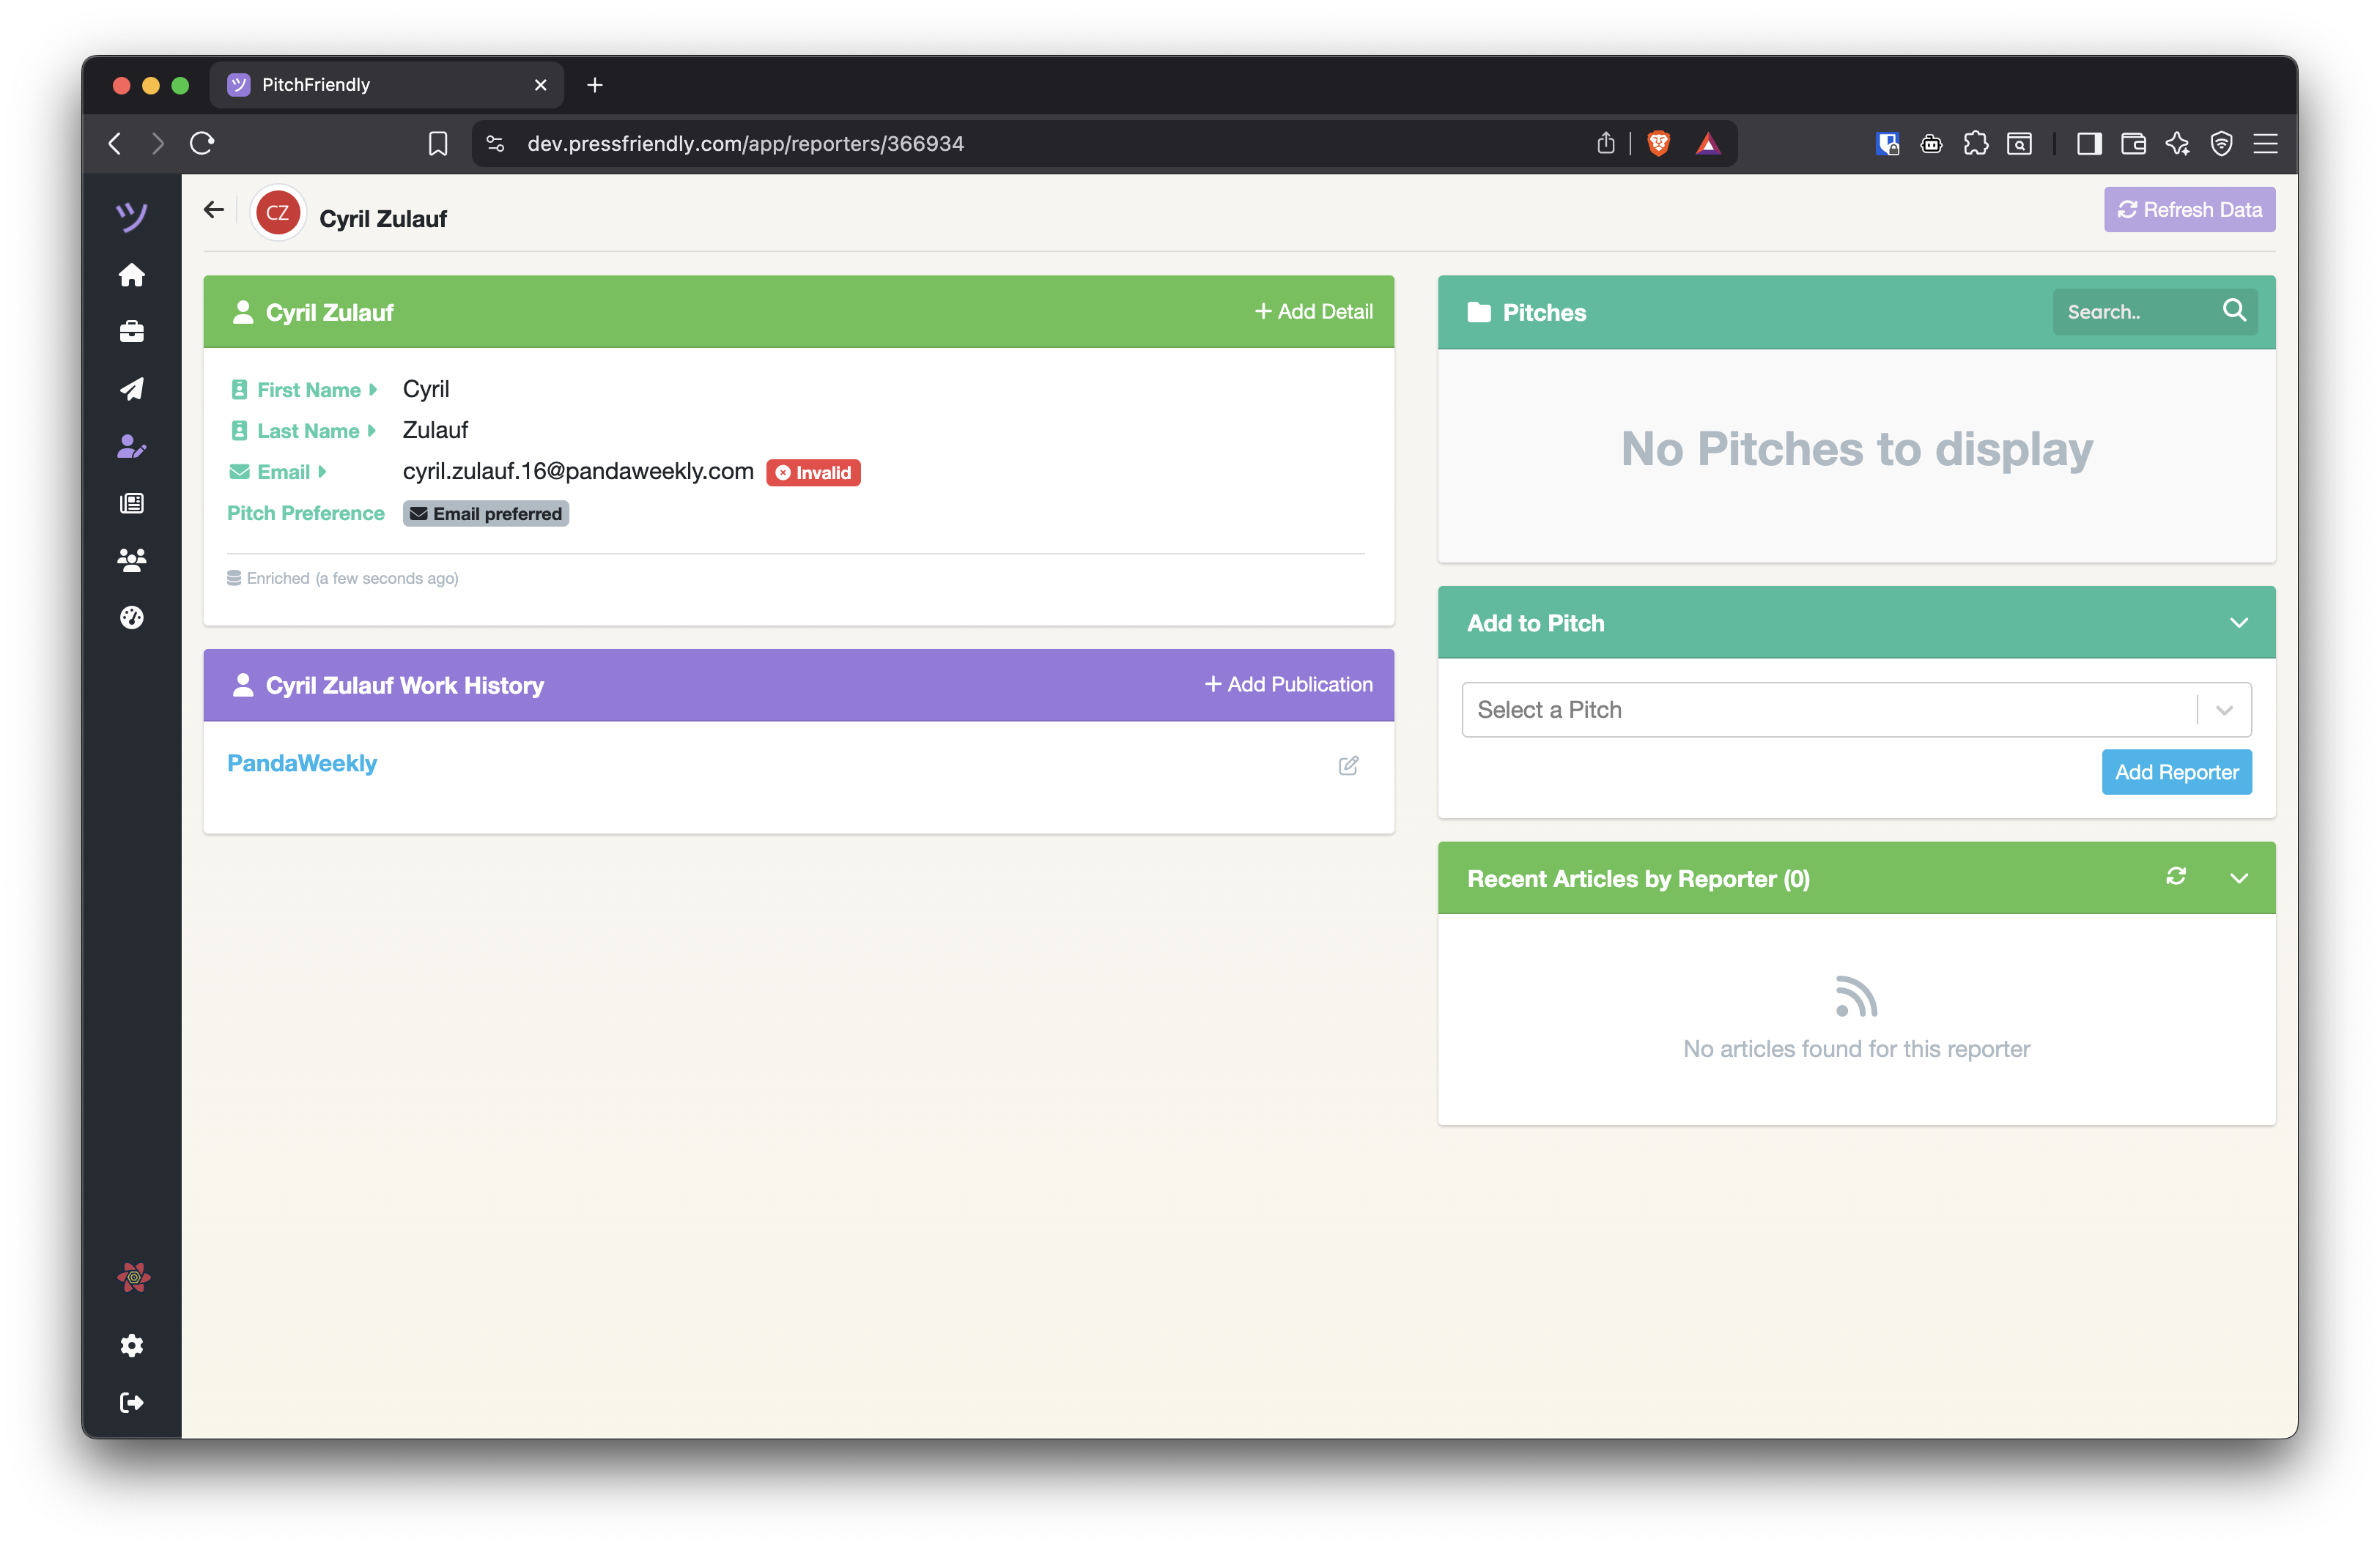
Task: Click the browser back arrow
Action: [115, 143]
